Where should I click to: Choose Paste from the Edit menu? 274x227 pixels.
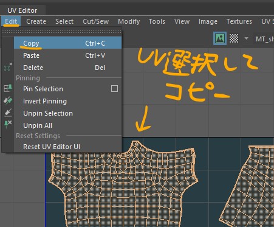point(68,55)
